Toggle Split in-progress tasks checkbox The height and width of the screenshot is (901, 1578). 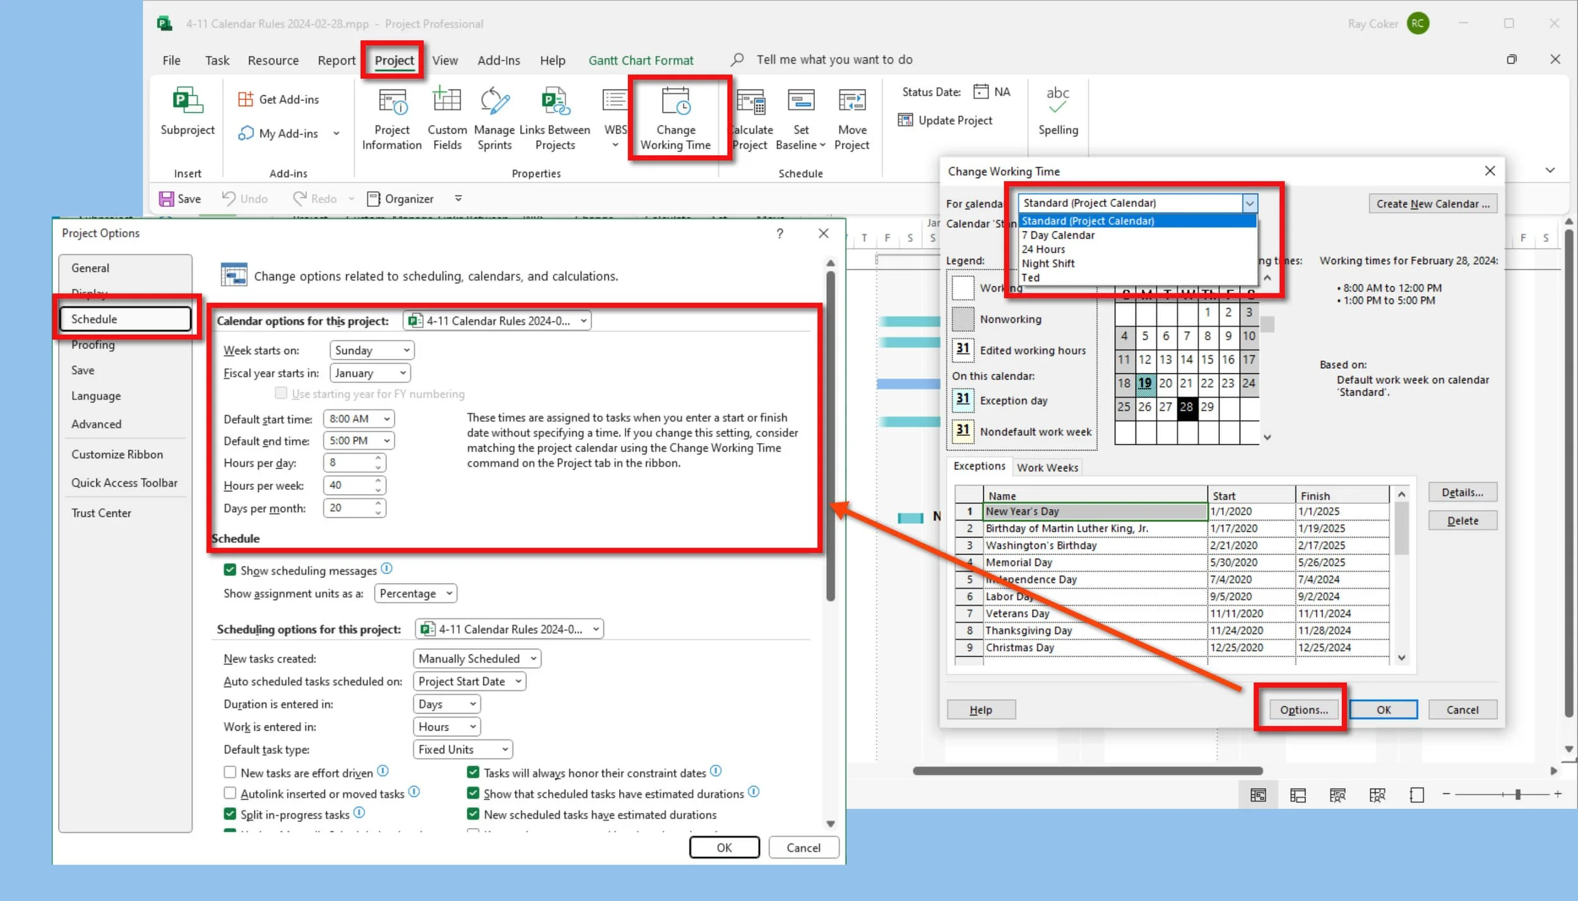230,814
